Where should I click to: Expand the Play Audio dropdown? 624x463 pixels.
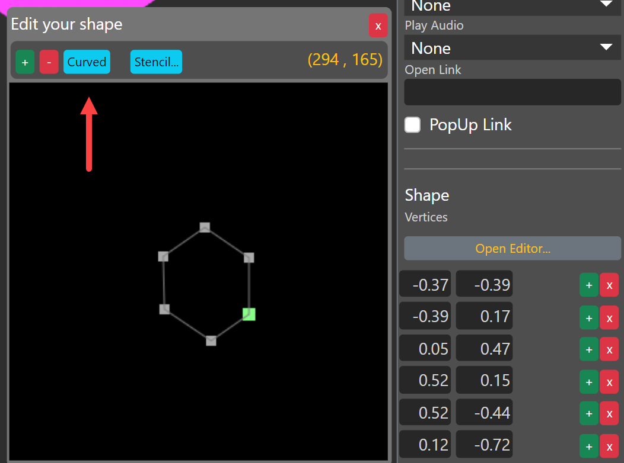512,48
